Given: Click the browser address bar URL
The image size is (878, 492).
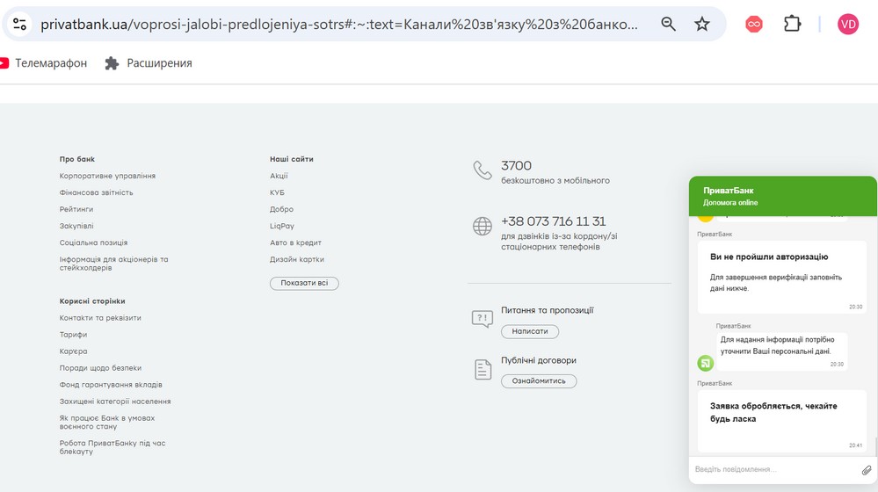Looking at the screenshot, I should (x=339, y=24).
